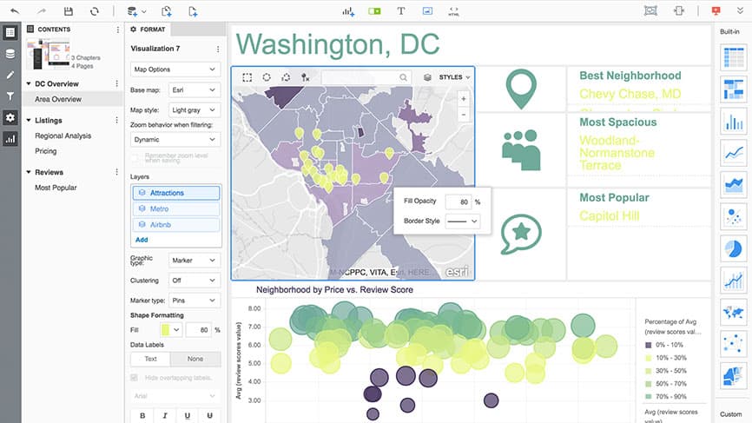Insert a text box using the T icon

click(400, 11)
